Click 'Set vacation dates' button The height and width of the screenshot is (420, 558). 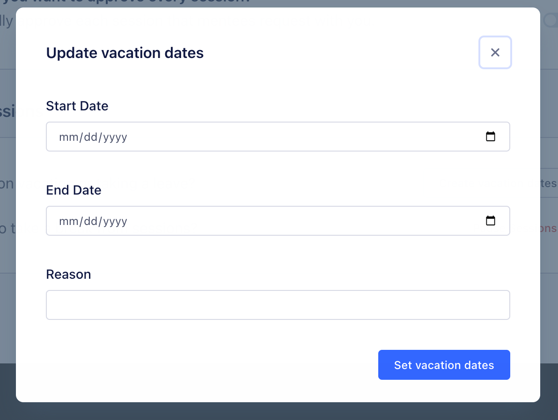pyautogui.click(x=444, y=365)
